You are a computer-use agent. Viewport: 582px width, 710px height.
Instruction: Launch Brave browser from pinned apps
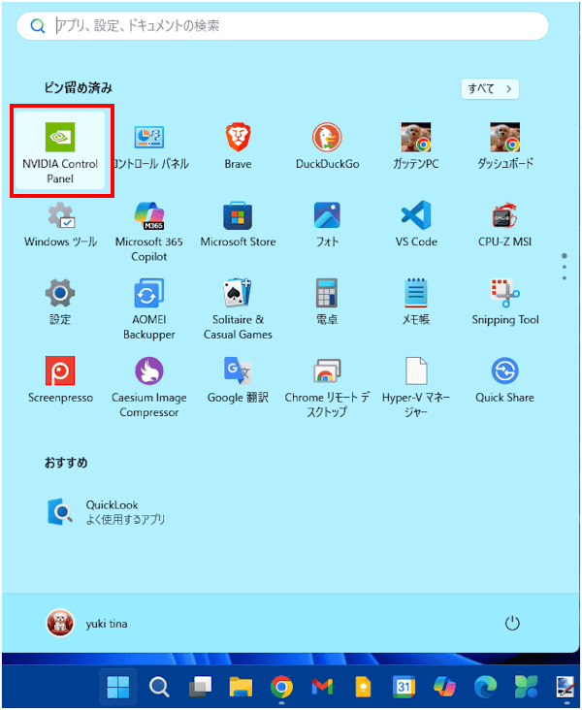(x=238, y=146)
